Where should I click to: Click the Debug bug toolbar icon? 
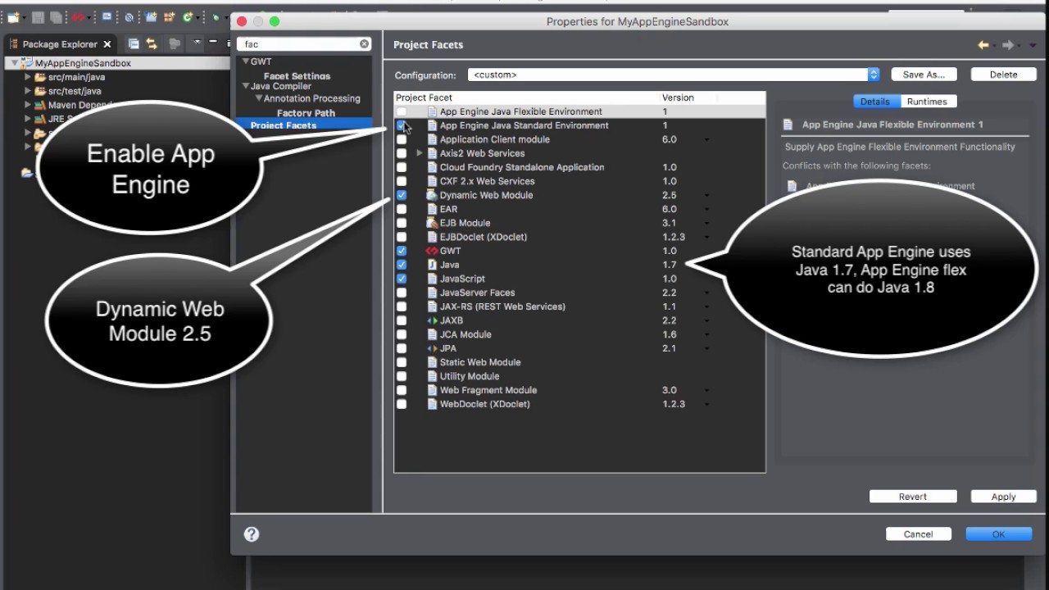[216, 17]
